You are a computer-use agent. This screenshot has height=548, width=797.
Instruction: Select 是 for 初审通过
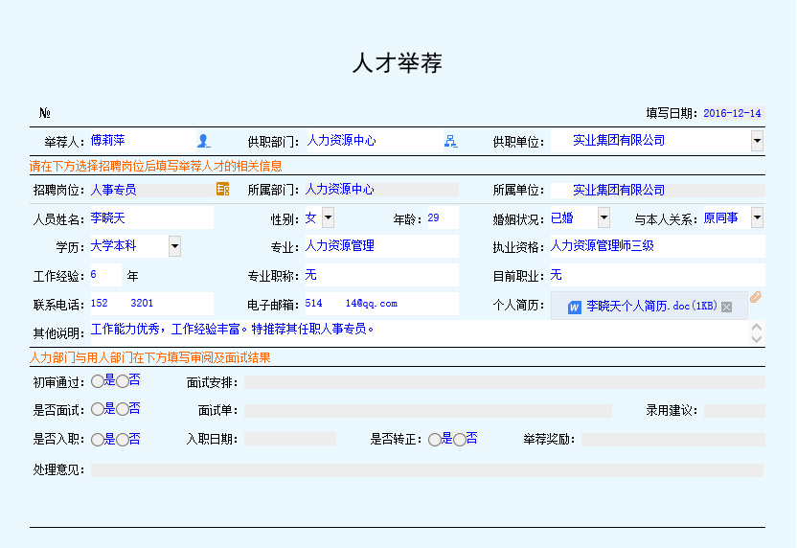pos(97,381)
